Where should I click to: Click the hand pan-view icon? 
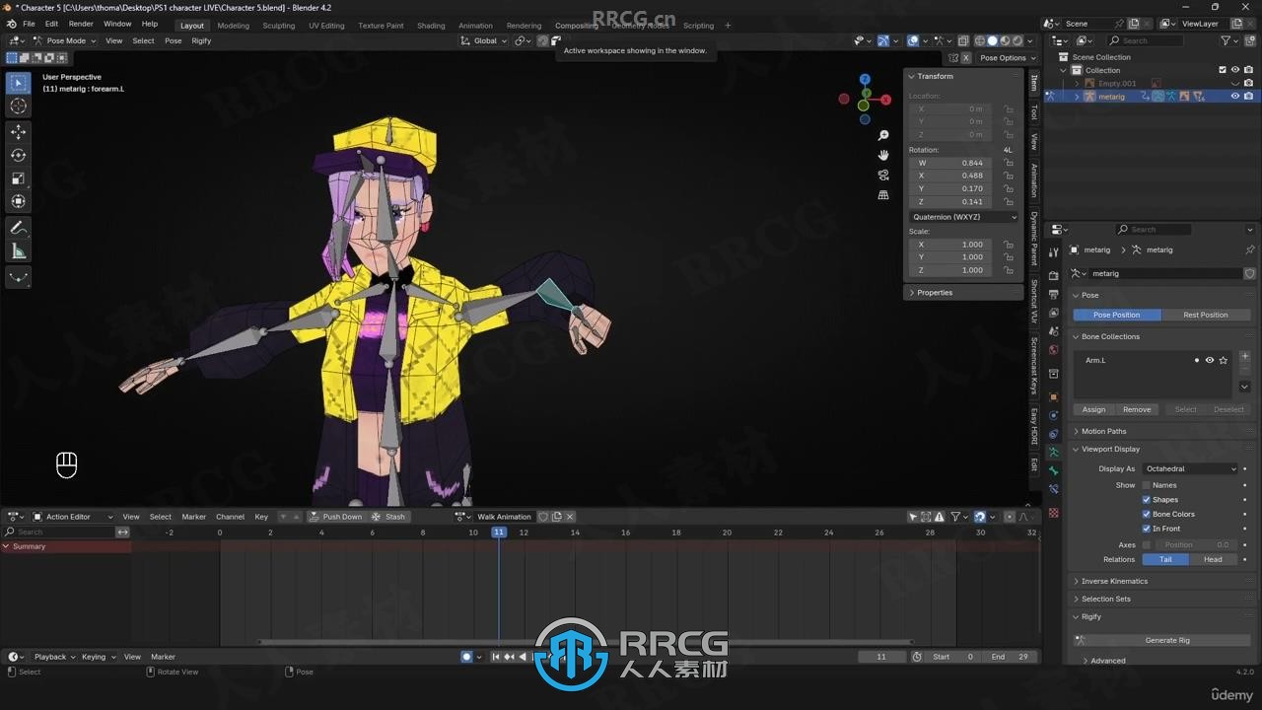click(883, 155)
